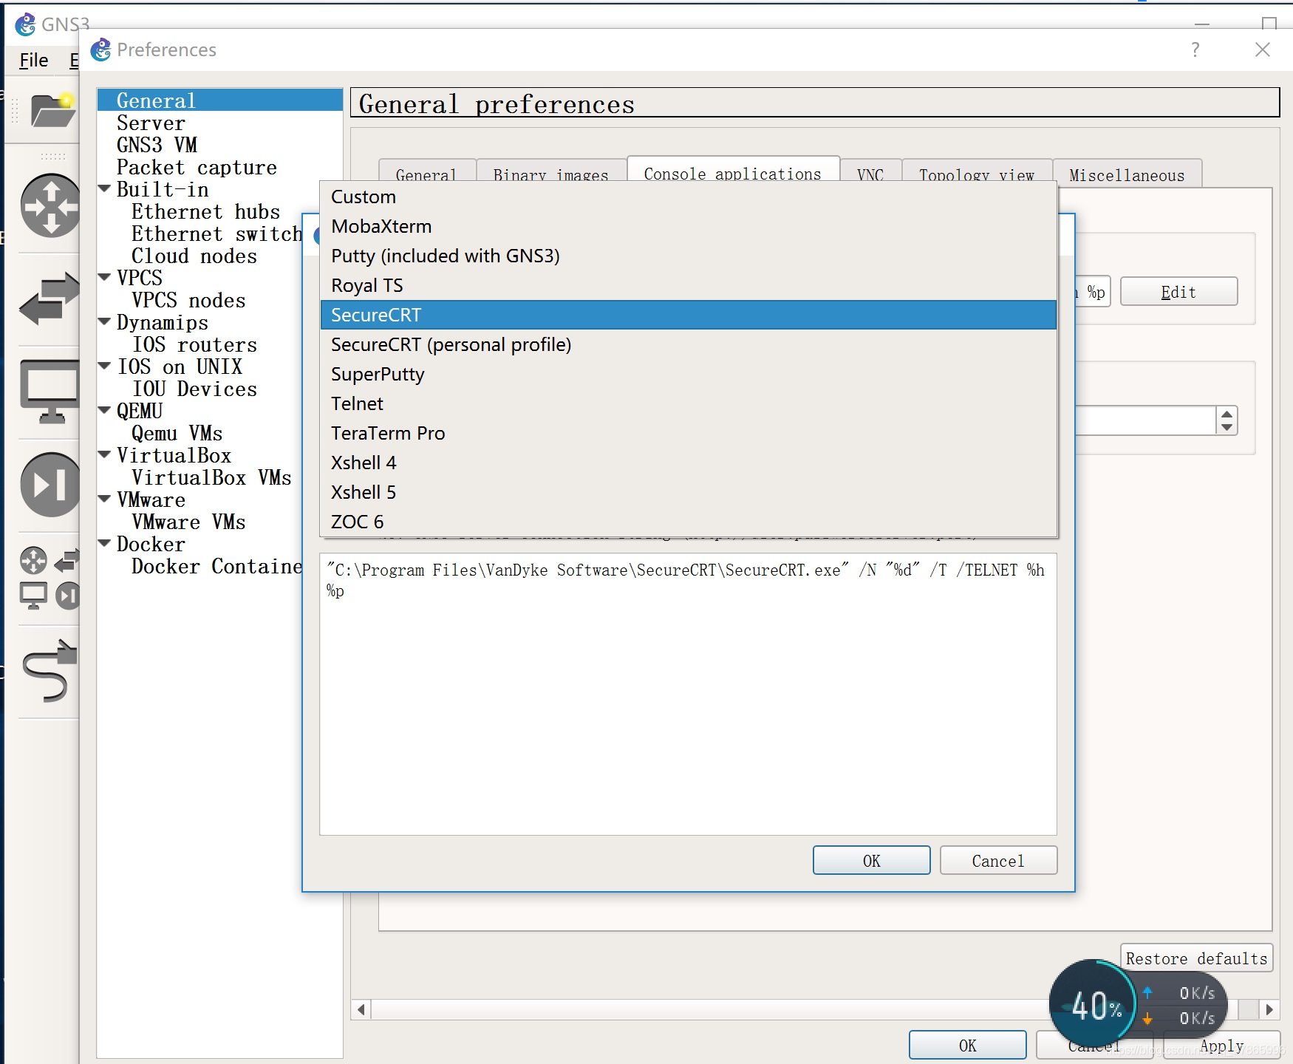Viewport: 1293px width, 1064px height.
Task: Select Custom in the console list
Action: click(x=689, y=197)
